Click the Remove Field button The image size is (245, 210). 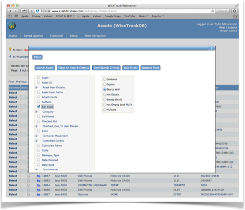pos(150,68)
